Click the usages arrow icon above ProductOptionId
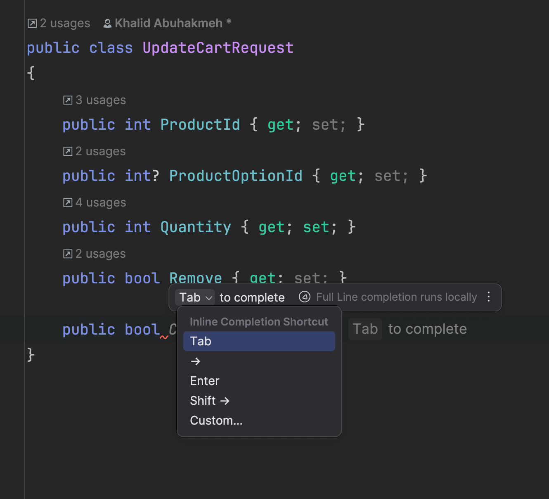The width and height of the screenshot is (549, 499). [x=68, y=152]
